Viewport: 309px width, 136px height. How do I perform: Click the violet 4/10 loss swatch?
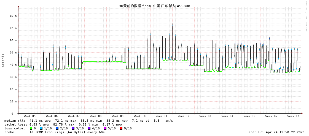pos(89,128)
